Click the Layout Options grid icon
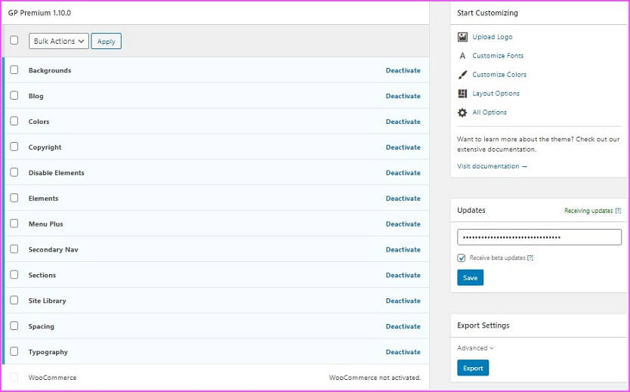This screenshot has height=392, width=630. (x=462, y=94)
